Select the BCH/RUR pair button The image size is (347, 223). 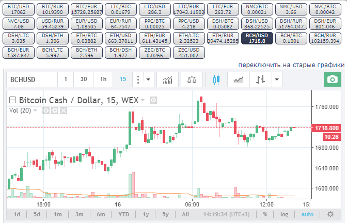point(325,38)
